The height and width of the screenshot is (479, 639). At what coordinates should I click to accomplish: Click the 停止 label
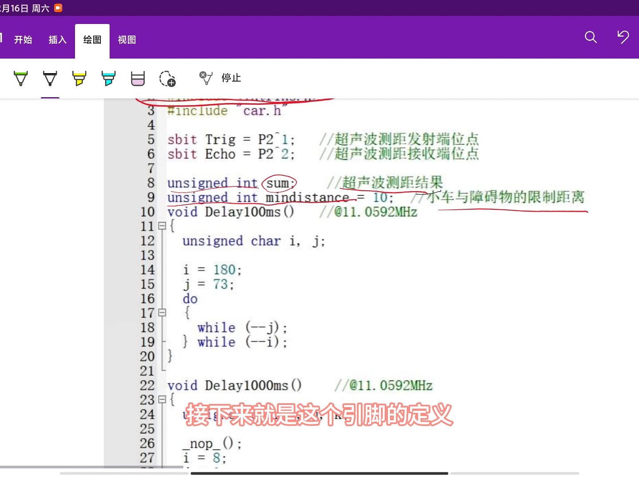(x=231, y=78)
